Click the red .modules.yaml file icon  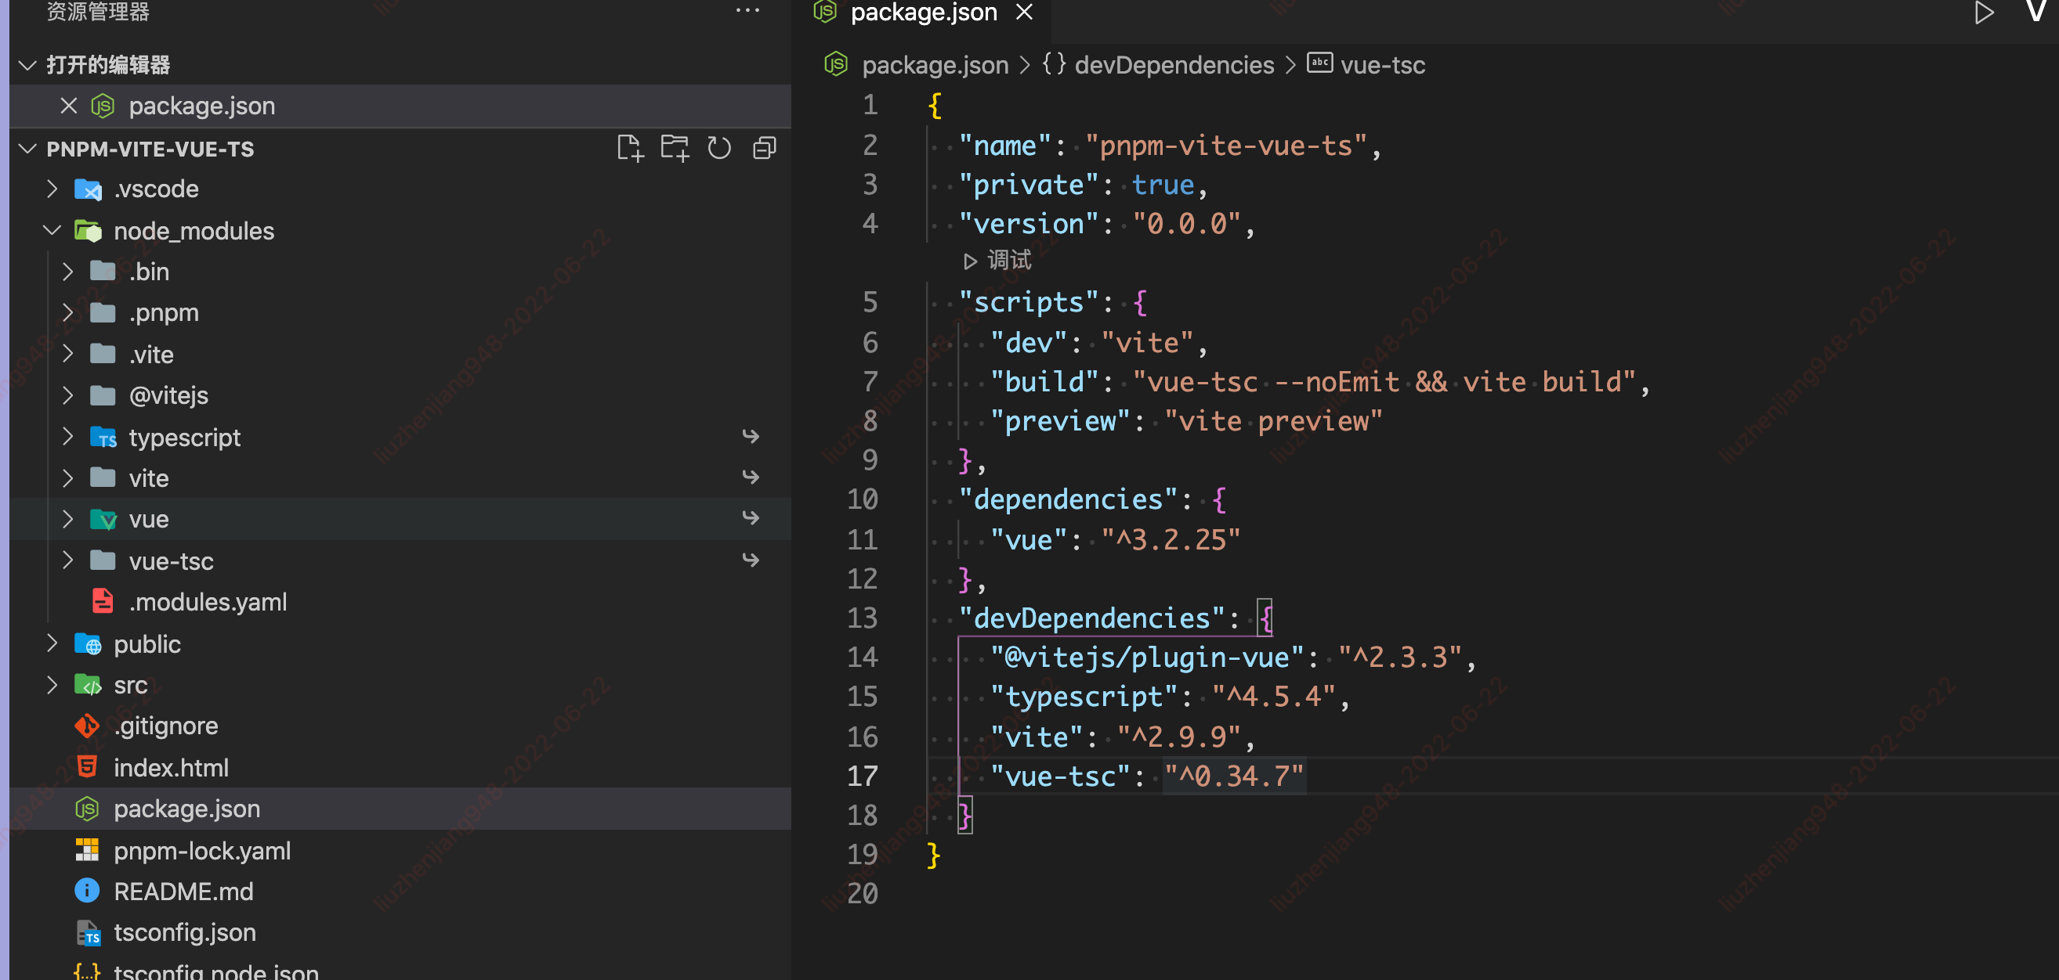tap(103, 601)
